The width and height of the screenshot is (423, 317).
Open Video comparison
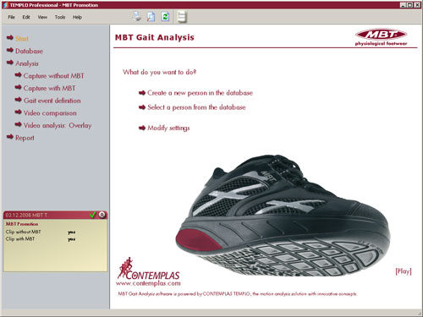pyautogui.click(x=50, y=113)
